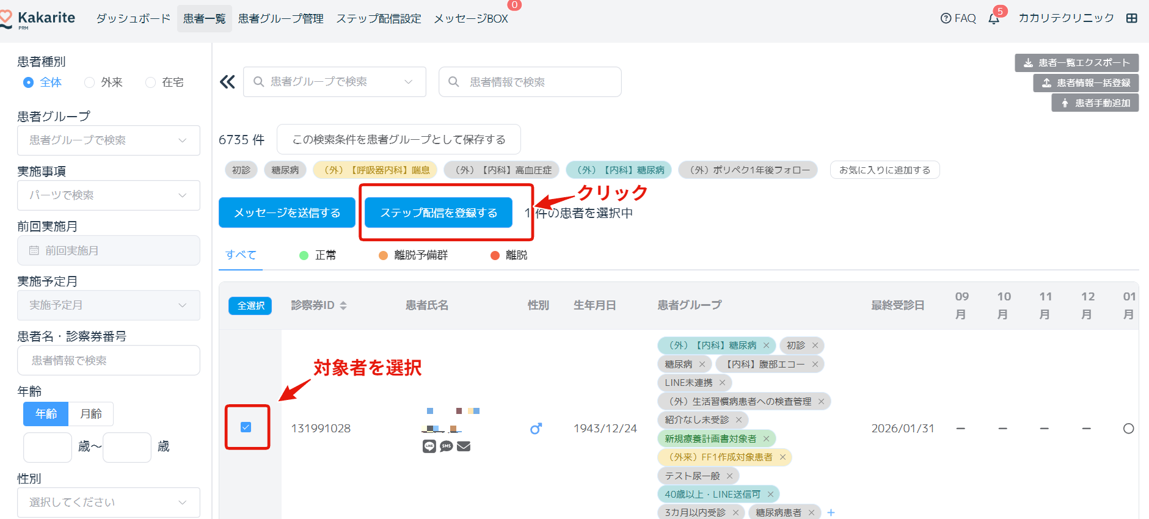The width and height of the screenshot is (1149, 519).
Task: Open the 性別 selection dropdown
Action: tap(109, 502)
